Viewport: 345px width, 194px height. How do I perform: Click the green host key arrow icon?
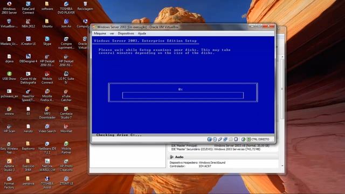(x=249, y=139)
